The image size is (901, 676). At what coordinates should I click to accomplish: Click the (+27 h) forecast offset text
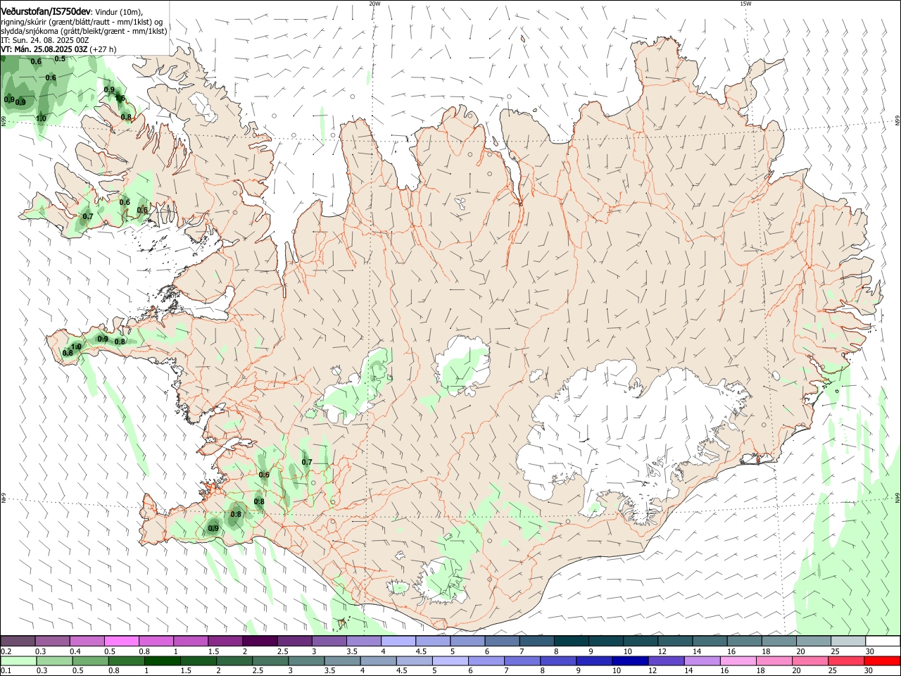pos(103,49)
